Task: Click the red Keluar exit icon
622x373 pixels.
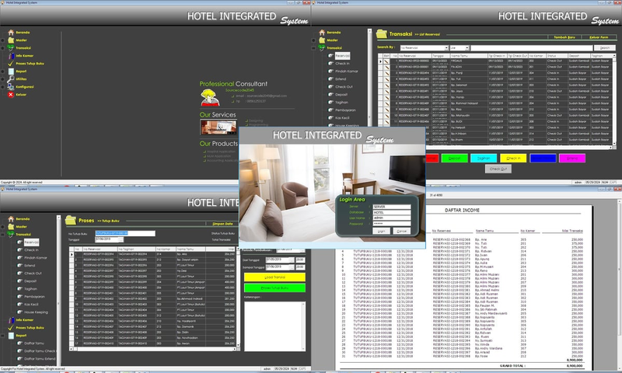Action: [x=11, y=95]
